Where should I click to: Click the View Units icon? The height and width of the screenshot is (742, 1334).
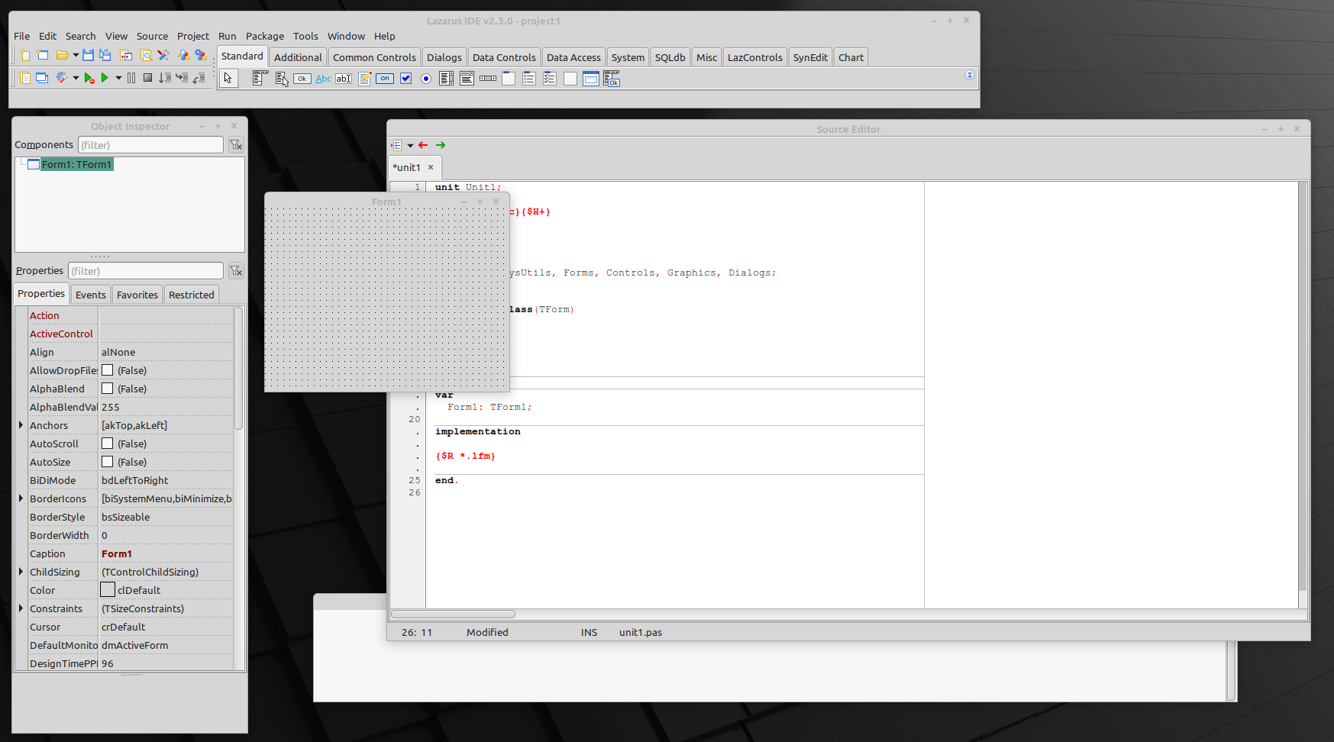pos(25,78)
